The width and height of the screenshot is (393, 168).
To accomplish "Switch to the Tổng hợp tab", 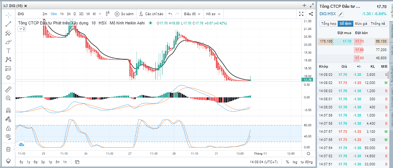I will click(328, 24).
